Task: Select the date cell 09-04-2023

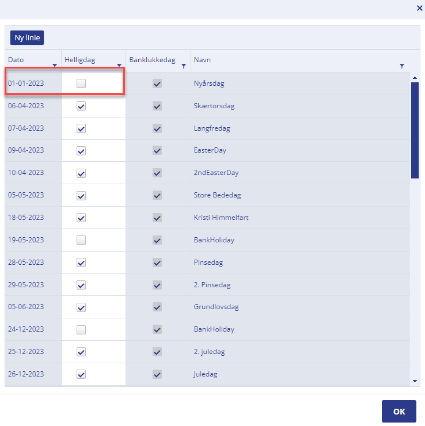Action: (33, 150)
